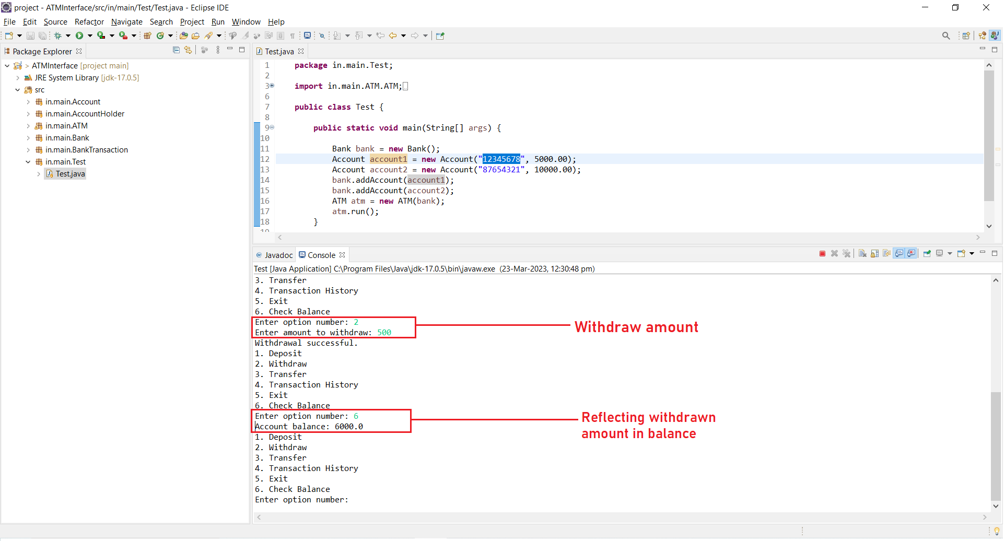Click the New Java Package icon
This screenshot has height=541, width=1005.
[147, 36]
